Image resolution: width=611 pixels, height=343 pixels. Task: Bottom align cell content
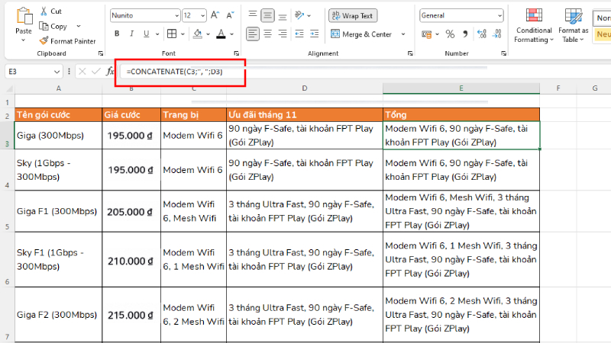point(283,15)
